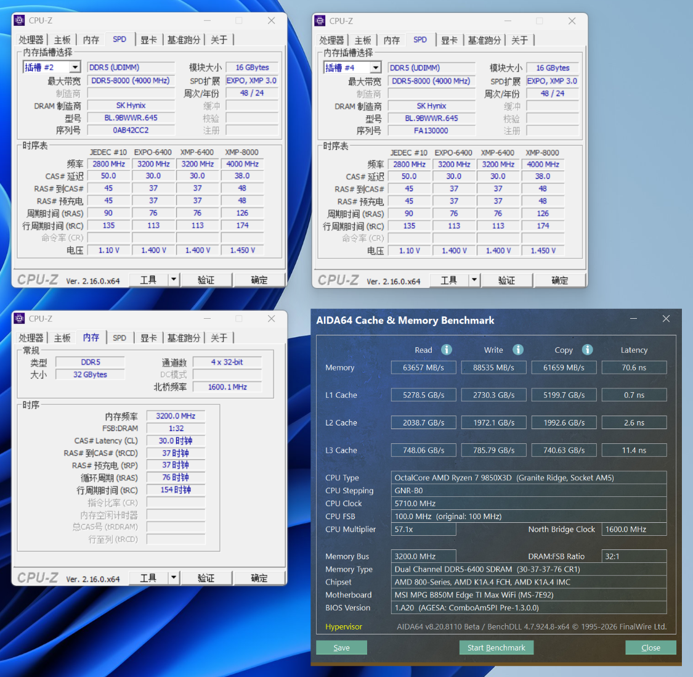Image resolution: width=693 pixels, height=677 pixels.
Task: Click 验证 button in the slot #4 window
Action: click(506, 280)
